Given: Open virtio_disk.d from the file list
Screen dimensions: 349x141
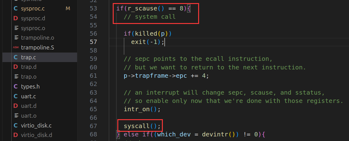Looking at the screenshot, I should click(x=37, y=135).
